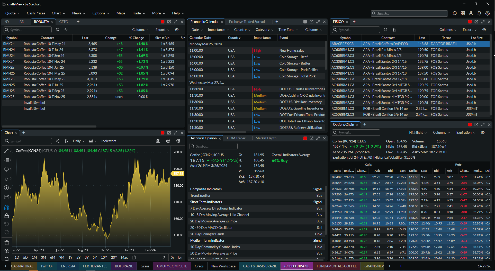Open the fx icon in FISICO panel
Screen dimensions: 495x271
point(394,30)
